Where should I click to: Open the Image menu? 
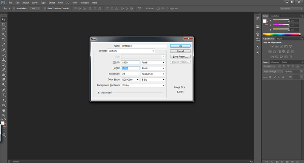(26, 3)
